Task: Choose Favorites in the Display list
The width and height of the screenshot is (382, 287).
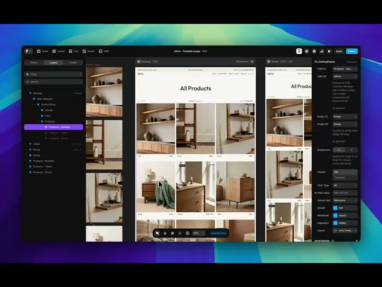Action: pos(345,178)
